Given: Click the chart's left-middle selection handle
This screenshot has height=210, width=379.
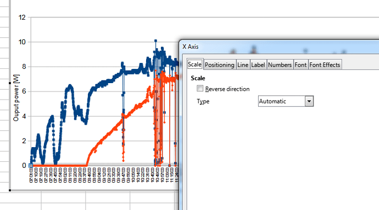Looking at the screenshot, I should pos(10,83).
